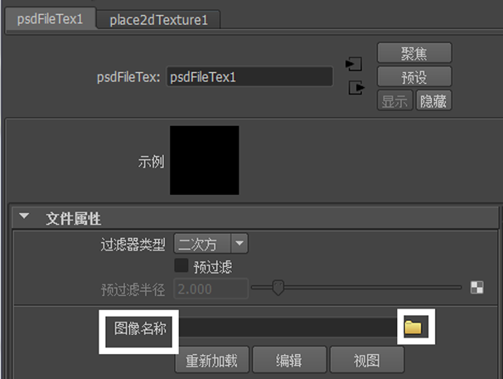
Task: Click the 隐藏 button
Action: (433, 100)
